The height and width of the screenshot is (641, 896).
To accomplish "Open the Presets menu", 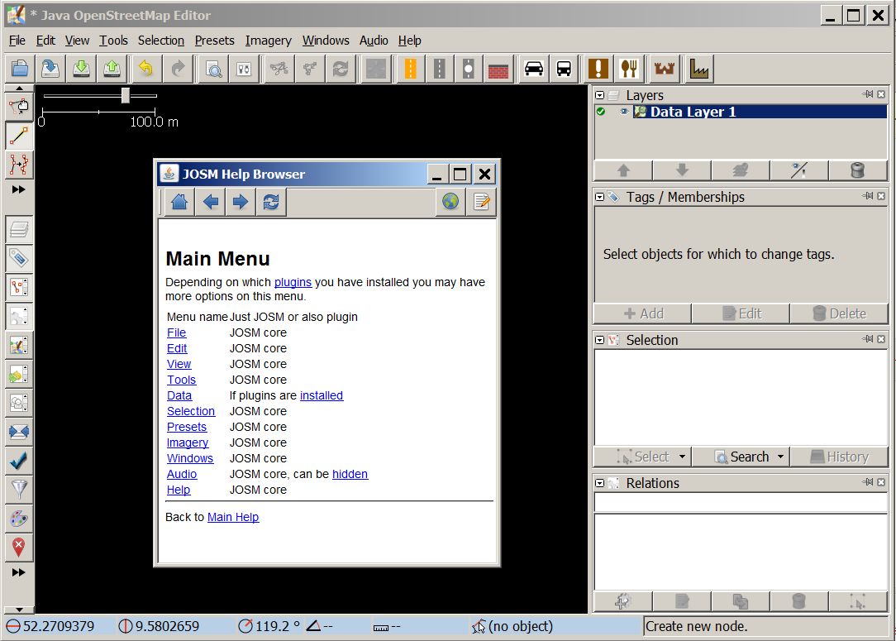I will click(x=214, y=40).
